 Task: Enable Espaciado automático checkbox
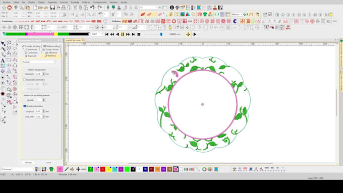point(25,80)
